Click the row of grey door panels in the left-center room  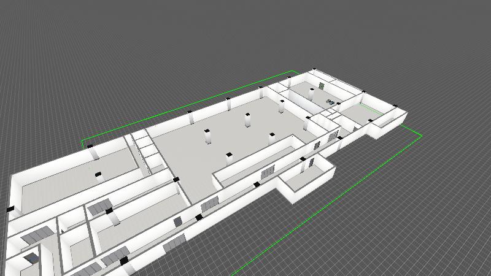click(98, 208)
